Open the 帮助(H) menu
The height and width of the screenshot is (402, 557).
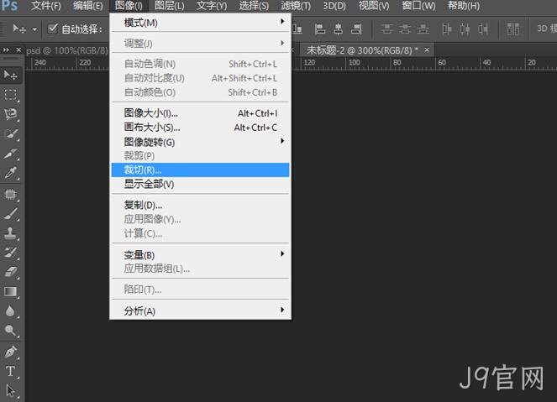(464, 6)
